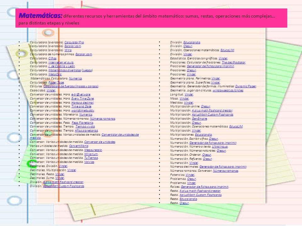Open the Internet en el aula link
The height and width of the screenshot is (226, 302).
pyautogui.click(x=61, y=62)
